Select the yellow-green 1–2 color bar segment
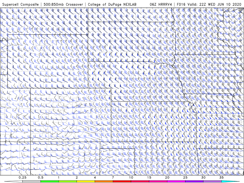Screen dimensions: 244x183 [x=68, y=181]
